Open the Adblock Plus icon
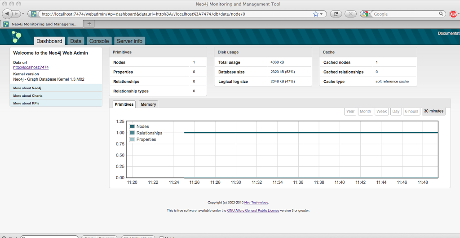This screenshot has height=238, width=460. [x=454, y=14]
